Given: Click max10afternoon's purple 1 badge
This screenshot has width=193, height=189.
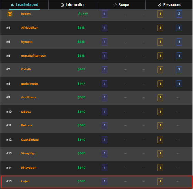Looking at the screenshot, I should 105,56.
